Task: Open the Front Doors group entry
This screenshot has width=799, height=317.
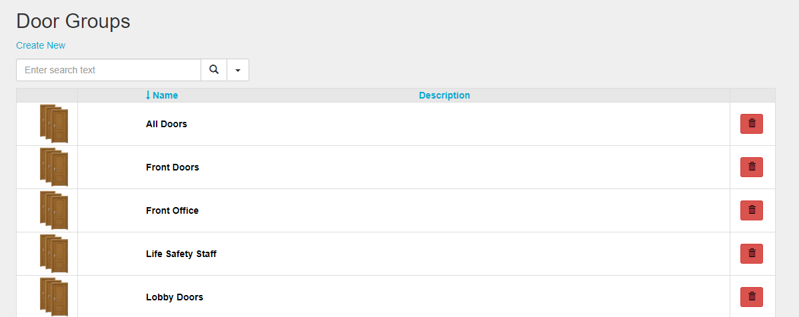Action: coord(172,167)
